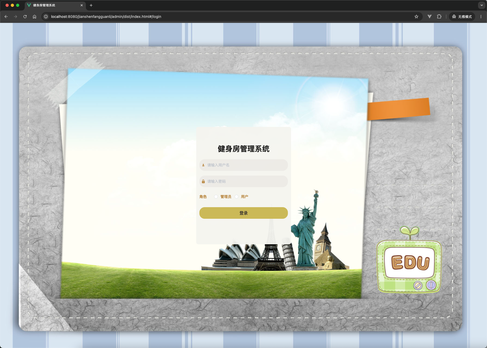Image resolution: width=487 pixels, height=348 pixels.
Task: Click the browser forward arrow
Action: point(16,17)
